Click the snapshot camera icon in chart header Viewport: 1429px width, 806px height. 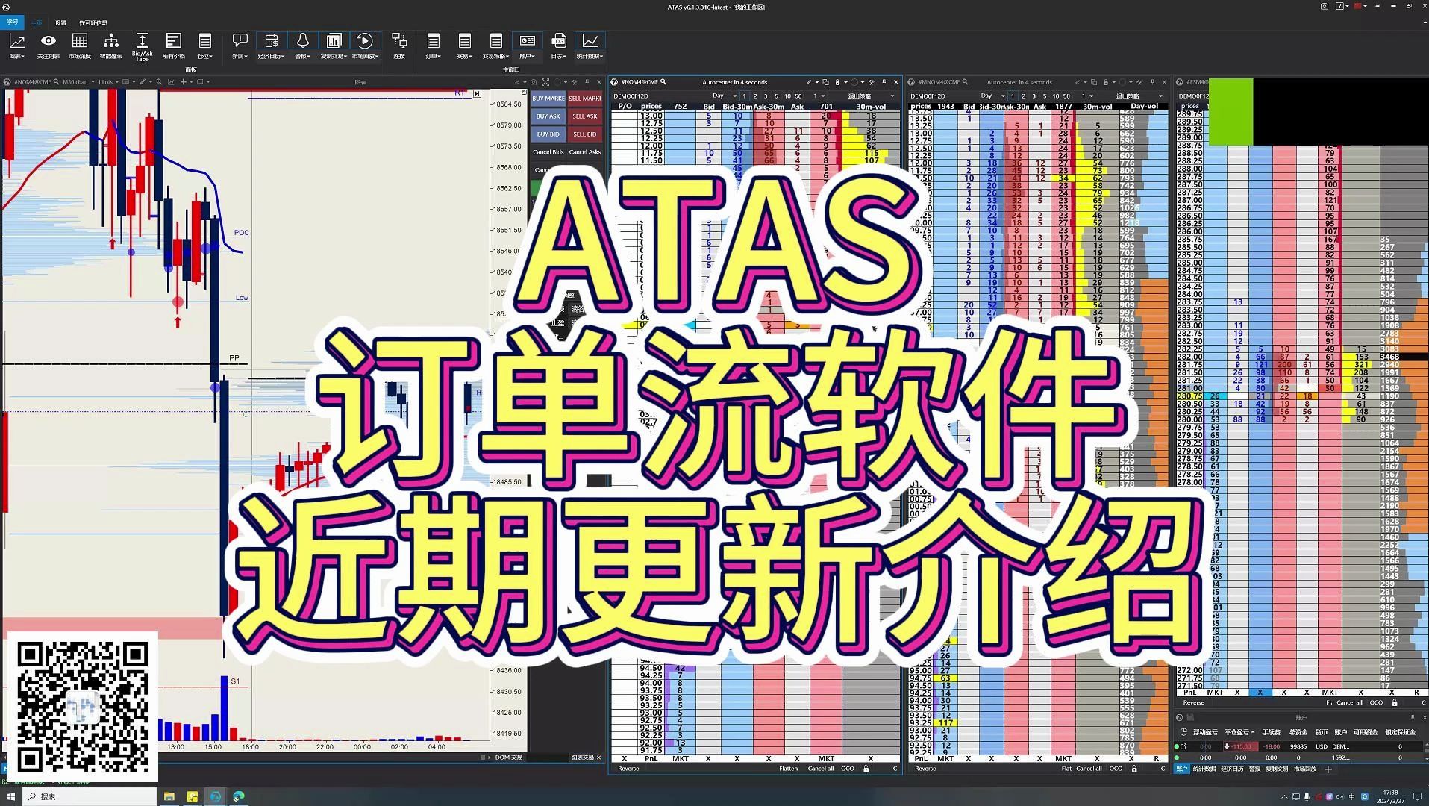click(x=533, y=82)
